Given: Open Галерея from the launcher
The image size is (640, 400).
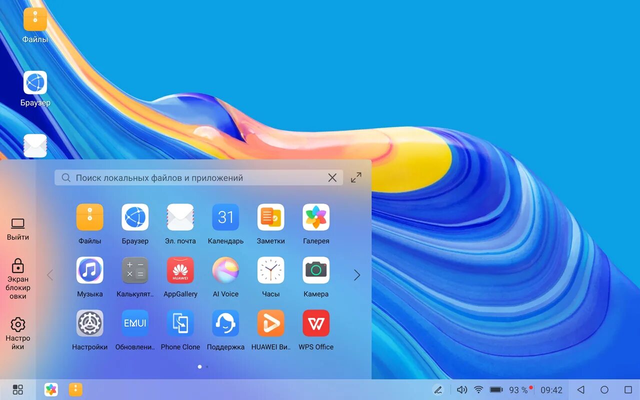Looking at the screenshot, I should point(315,217).
